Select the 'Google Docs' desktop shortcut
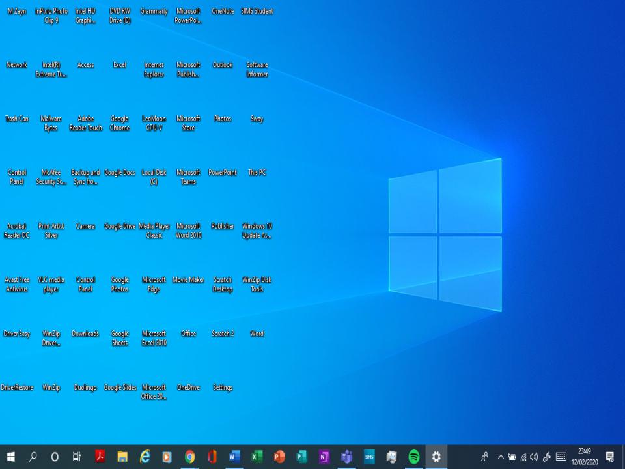The height and width of the screenshot is (469, 625). [120, 172]
